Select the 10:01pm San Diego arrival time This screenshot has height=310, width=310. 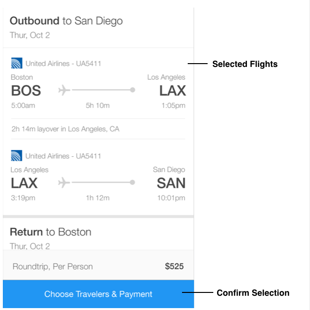(x=171, y=198)
